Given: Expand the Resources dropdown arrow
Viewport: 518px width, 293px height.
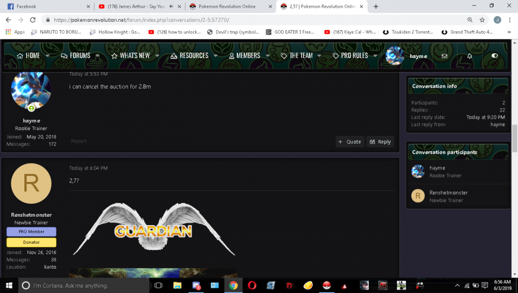Looking at the screenshot, I should tap(215, 55).
